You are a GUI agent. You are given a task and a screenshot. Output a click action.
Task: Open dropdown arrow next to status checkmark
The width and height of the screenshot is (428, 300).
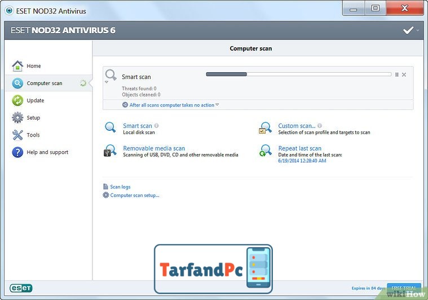(418, 30)
